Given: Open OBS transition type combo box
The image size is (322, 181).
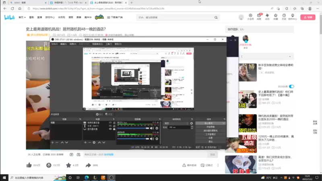Looking at the screenshot, I should [176, 123].
